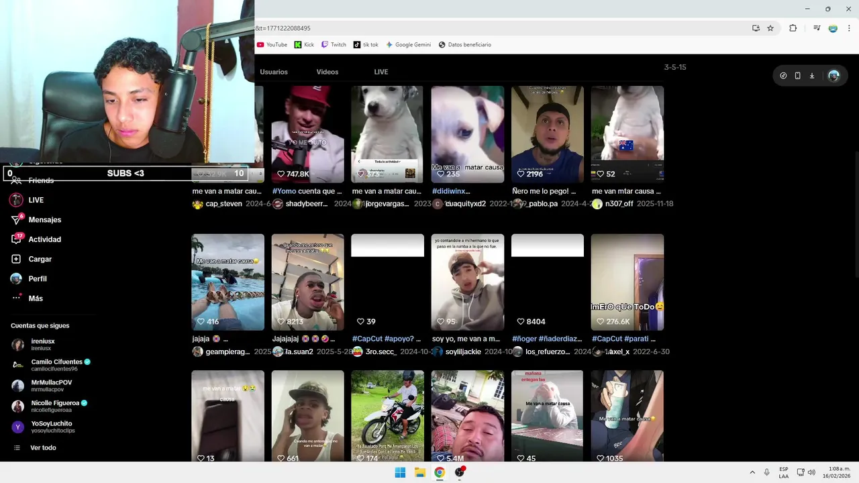This screenshot has width=859, height=483.
Task: Open Chrome media controls music icon
Action: point(817,28)
